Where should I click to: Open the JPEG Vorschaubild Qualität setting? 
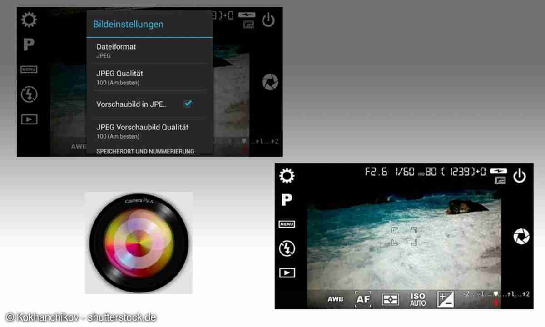pyautogui.click(x=149, y=131)
